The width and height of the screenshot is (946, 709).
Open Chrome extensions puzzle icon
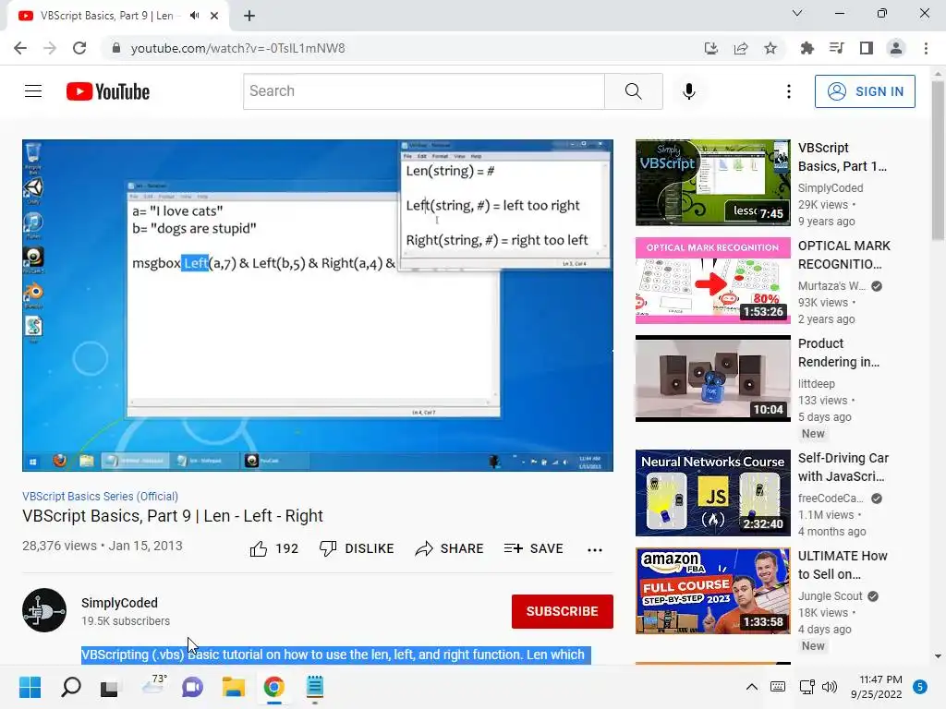pyautogui.click(x=807, y=48)
